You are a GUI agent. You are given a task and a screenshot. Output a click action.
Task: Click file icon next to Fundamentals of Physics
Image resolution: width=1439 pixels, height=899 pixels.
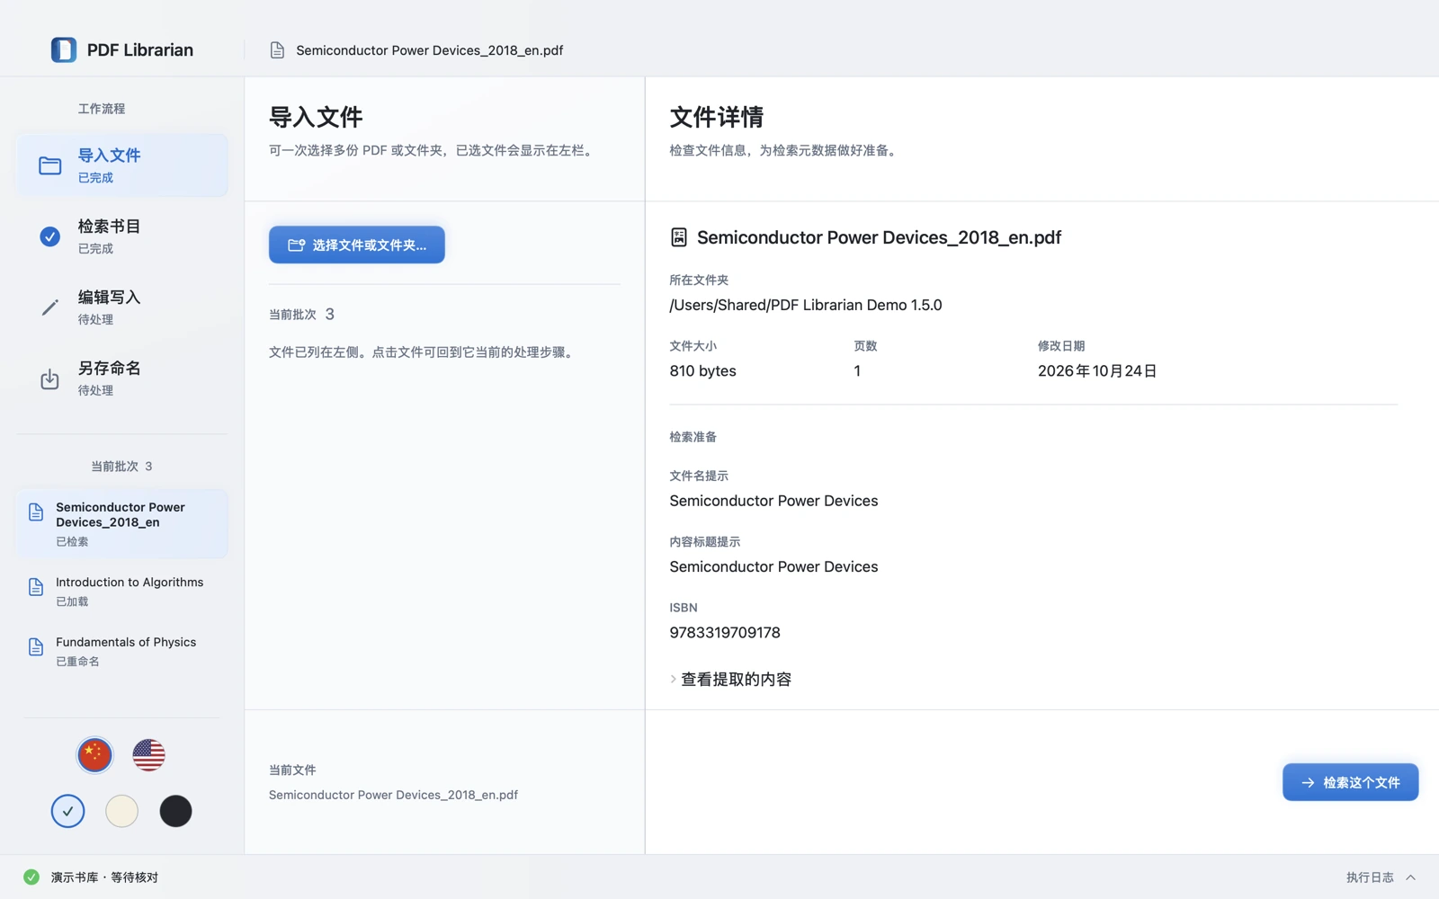pyautogui.click(x=36, y=647)
